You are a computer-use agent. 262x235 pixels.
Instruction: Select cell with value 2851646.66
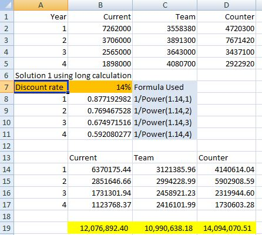[100, 181]
